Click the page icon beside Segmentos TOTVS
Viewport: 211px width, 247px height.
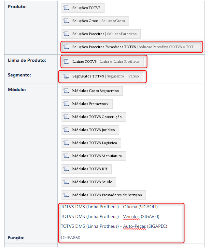[66, 76]
